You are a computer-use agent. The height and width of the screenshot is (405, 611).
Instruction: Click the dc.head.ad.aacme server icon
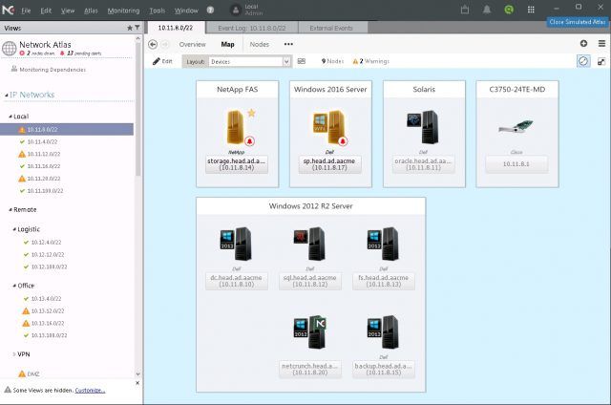[x=236, y=244]
